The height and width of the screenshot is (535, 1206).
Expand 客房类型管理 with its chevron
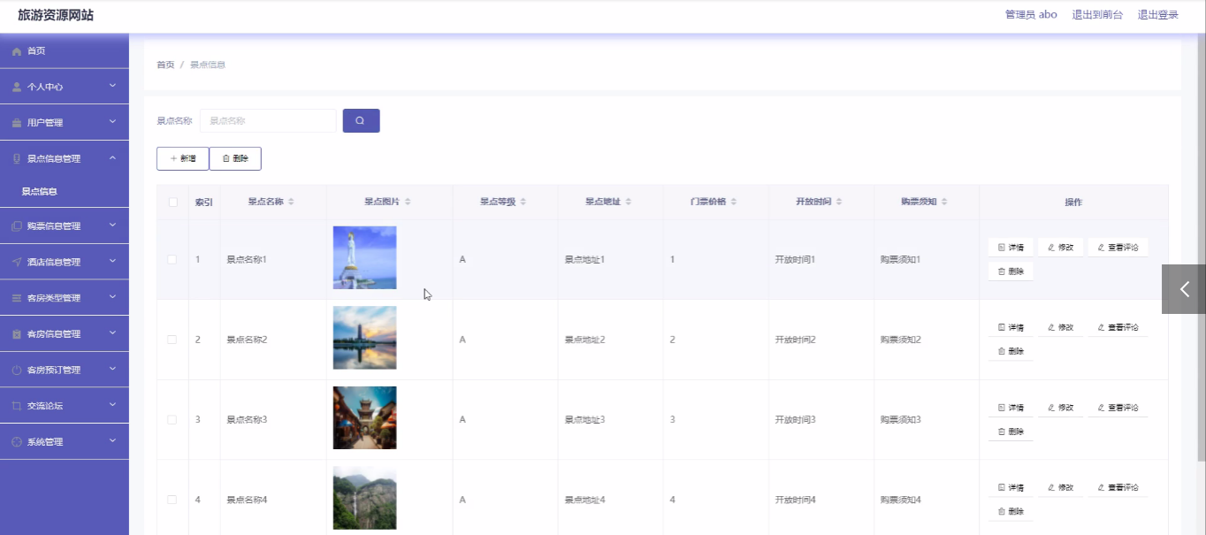coord(112,297)
